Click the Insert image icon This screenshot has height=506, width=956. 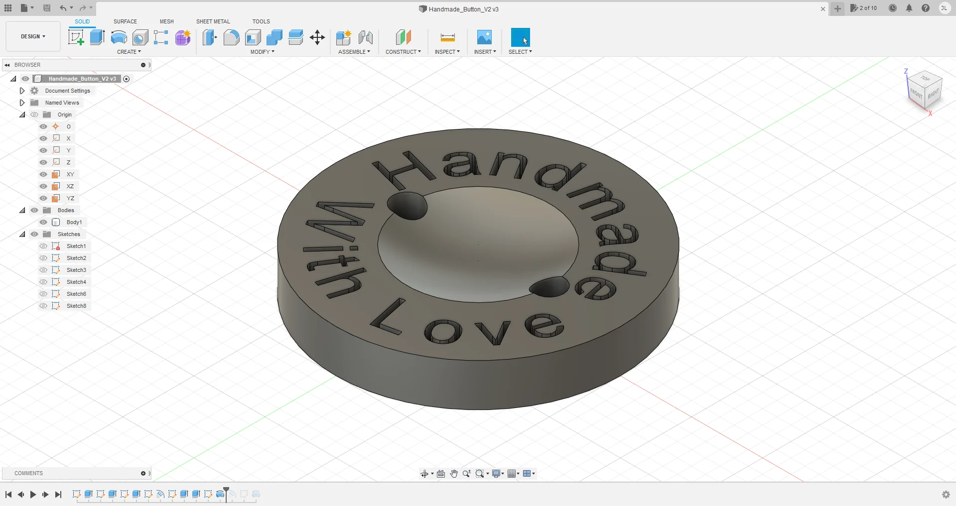[x=484, y=37]
